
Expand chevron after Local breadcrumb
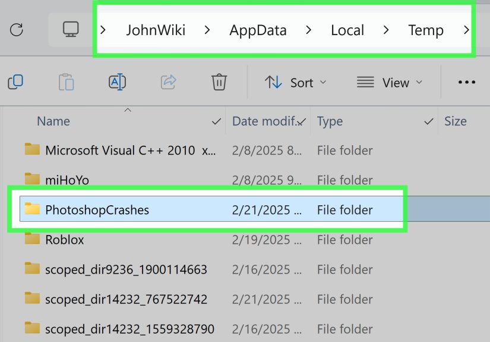[x=386, y=30]
